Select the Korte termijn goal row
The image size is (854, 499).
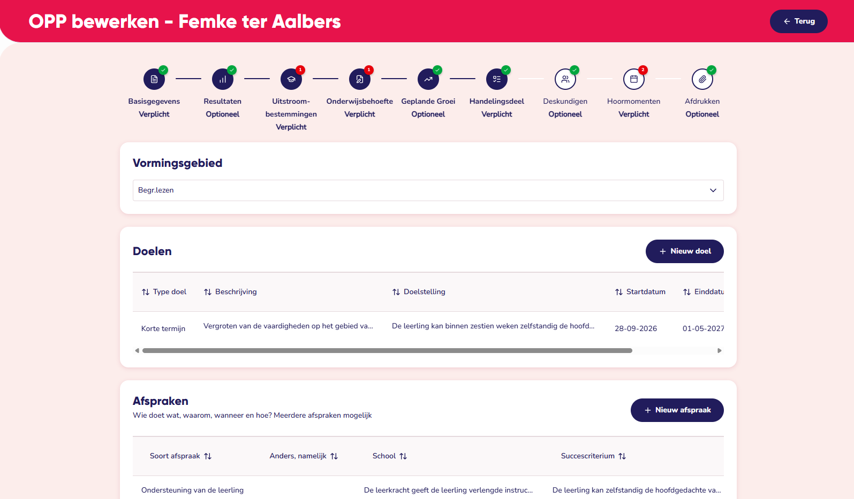[x=428, y=328]
